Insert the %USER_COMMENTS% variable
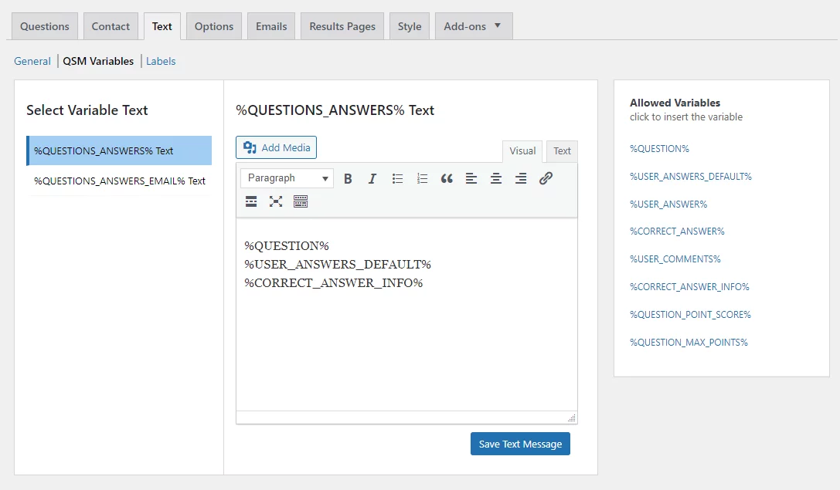Screen dimensions: 840x490 click(x=675, y=259)
